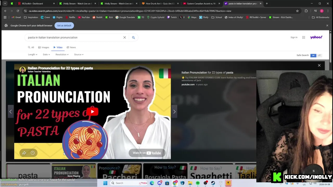Screen dimensions: 333x187
Task: Select the Video search tab
Action: [x=58, y=47]
